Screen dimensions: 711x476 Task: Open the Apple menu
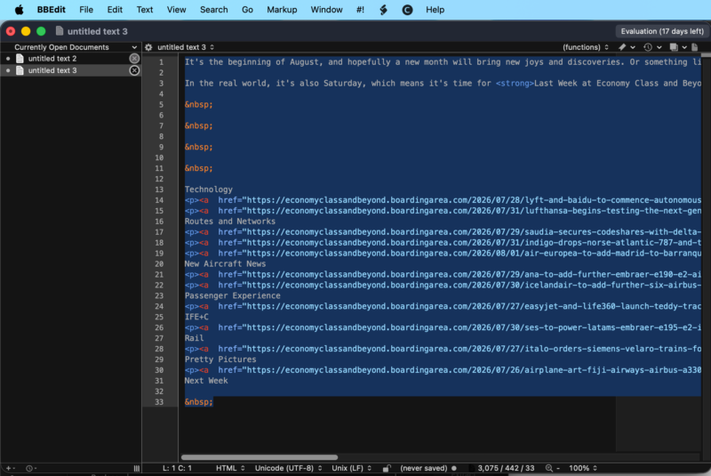19,10
